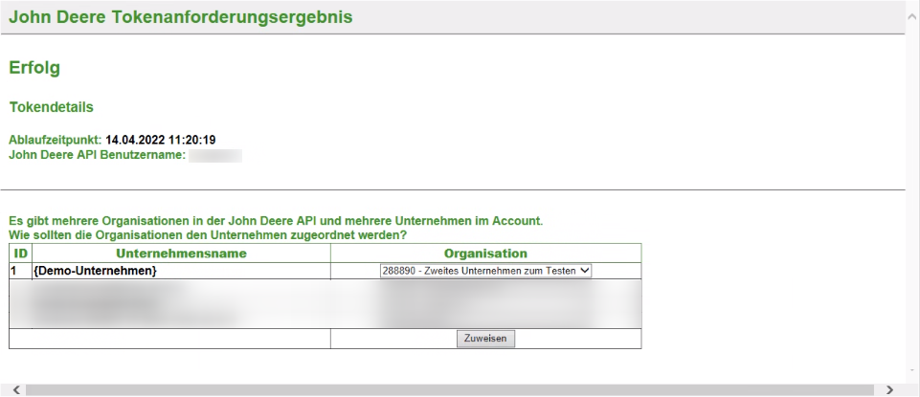Click the Zuweisen button

(485, 339)
